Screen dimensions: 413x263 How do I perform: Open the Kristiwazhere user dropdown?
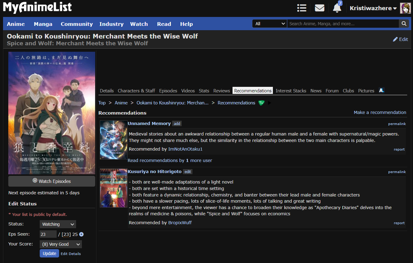pos(373,8)
